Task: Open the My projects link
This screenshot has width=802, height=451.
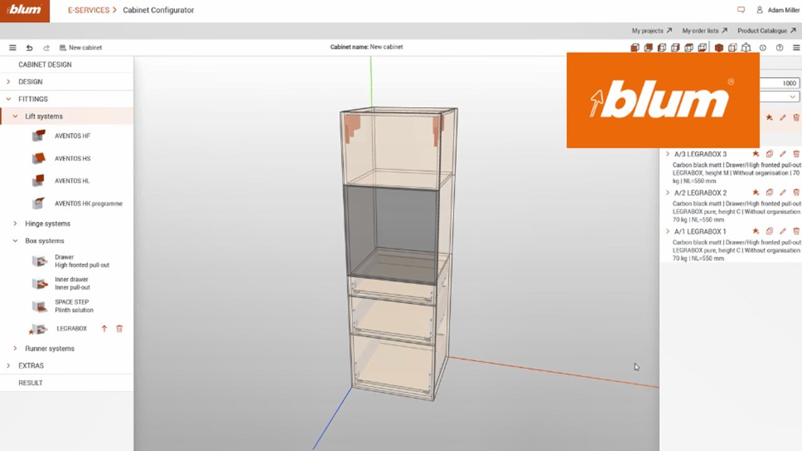Action: click(652, 31)
